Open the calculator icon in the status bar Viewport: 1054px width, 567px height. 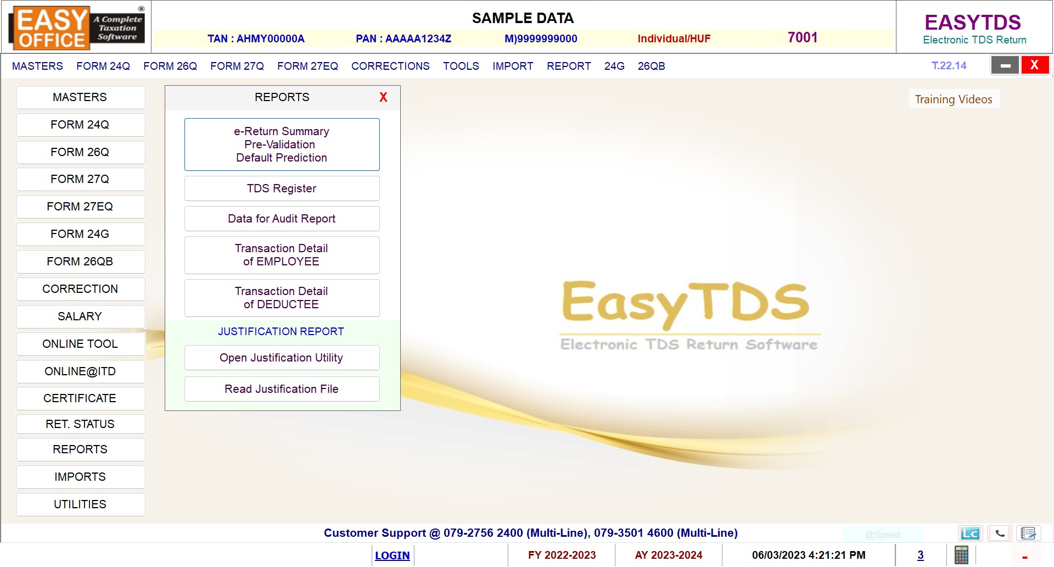click(961, 555)
